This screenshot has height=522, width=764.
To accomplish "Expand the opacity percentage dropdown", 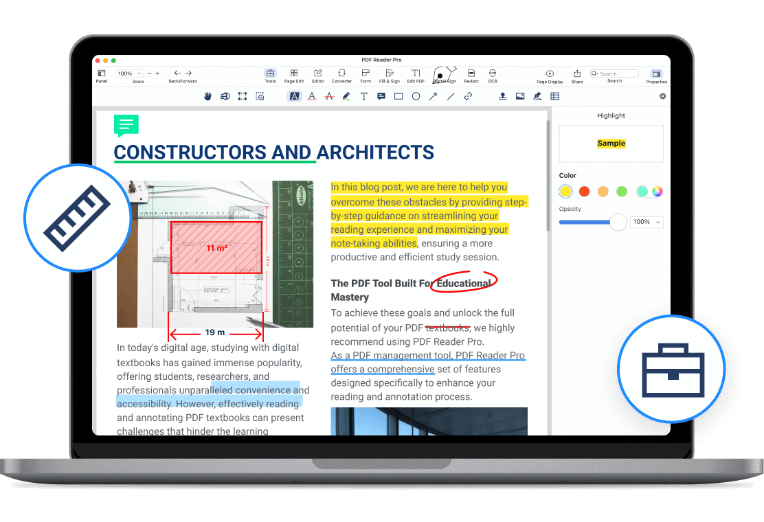I will coord(647,222).
